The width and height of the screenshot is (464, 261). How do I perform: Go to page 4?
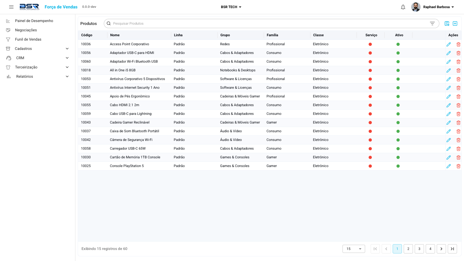click(430, 249)
